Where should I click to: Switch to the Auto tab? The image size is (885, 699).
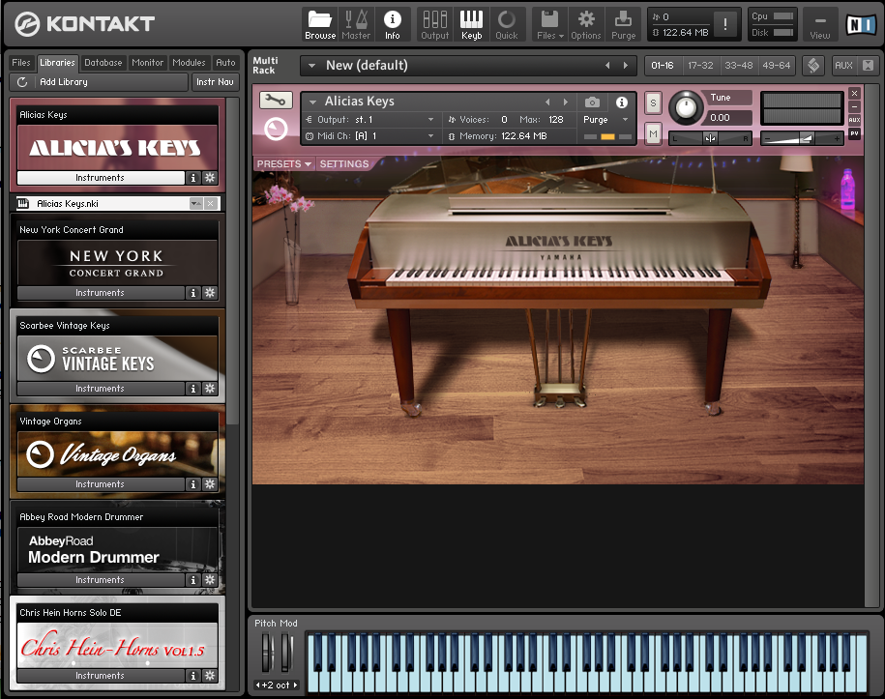(225, 63)
